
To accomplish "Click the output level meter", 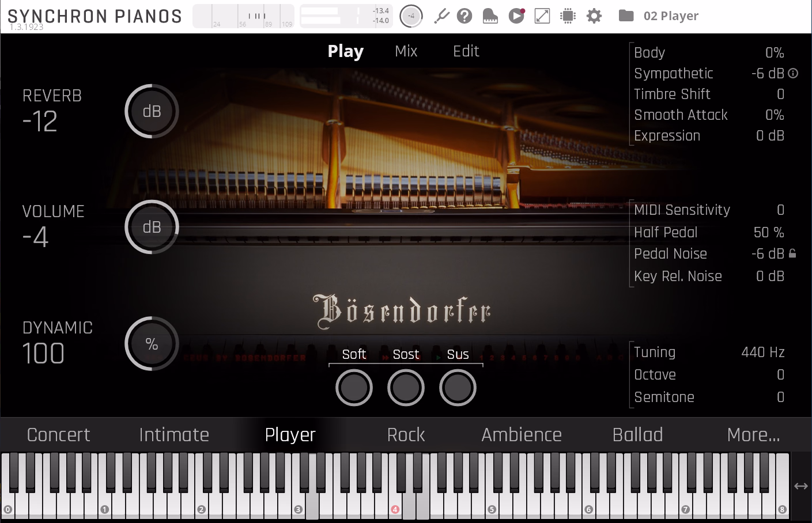I will pos(346,16).
